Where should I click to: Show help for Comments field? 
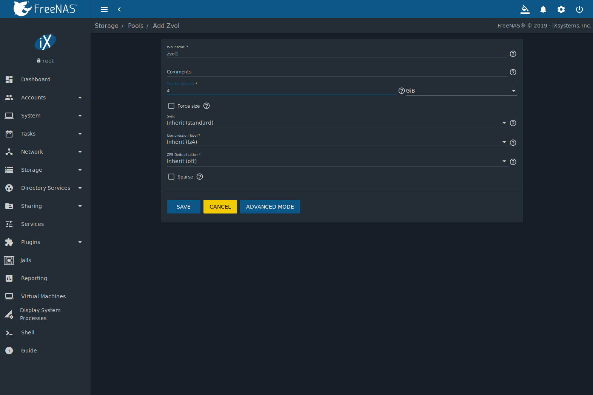click(513, 72)
